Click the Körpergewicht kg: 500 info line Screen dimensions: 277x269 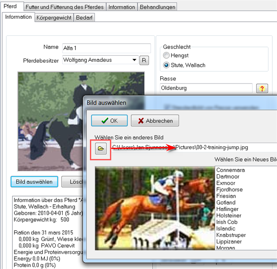click(x=41, y=220)
